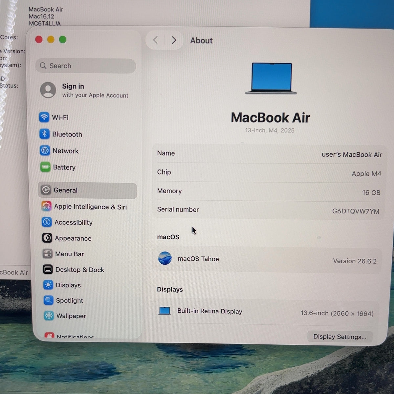Go back with the left chevron
The image size is (394, 394).
[x=155, y=40]
